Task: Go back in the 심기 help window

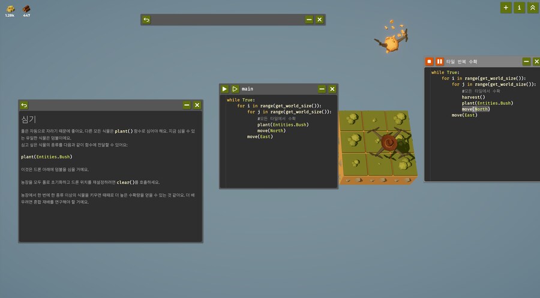Action: [x=25, y=105]
